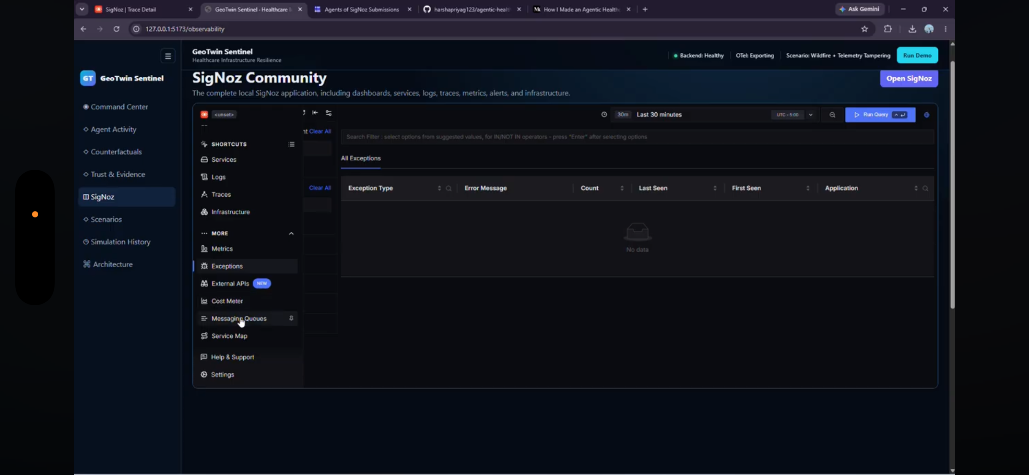The height and width of the screenshot is (475, 1029).
Task: Go to Agent Activity
Action: (127, 129)
